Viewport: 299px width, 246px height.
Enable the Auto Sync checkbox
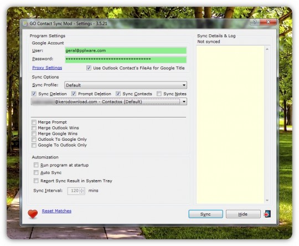point(36,172)
